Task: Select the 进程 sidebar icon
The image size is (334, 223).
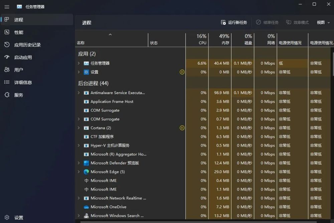Action: pos(7,19)
